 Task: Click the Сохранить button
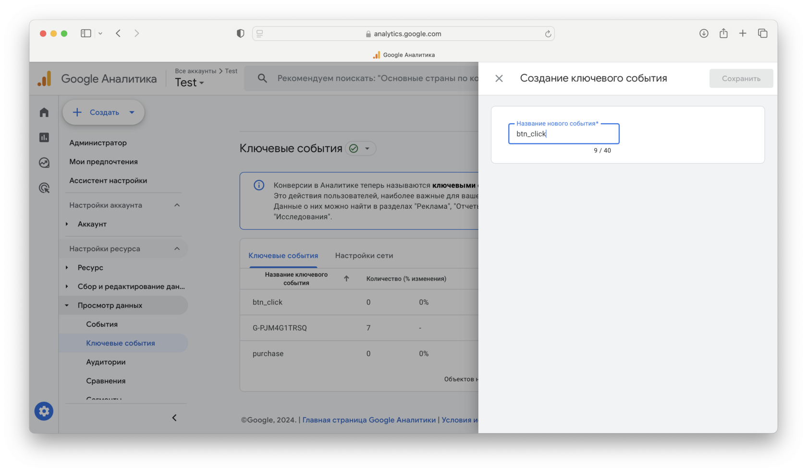tap(741, 79)
